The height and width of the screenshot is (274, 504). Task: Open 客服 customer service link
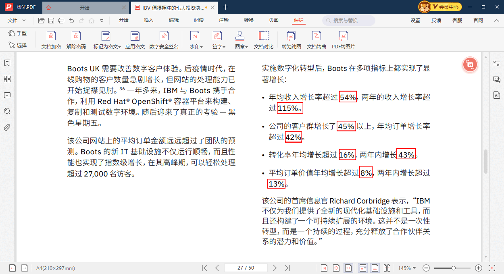(457, 21)
